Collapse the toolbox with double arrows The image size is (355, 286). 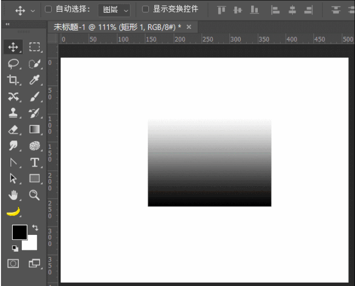[7, 24]
